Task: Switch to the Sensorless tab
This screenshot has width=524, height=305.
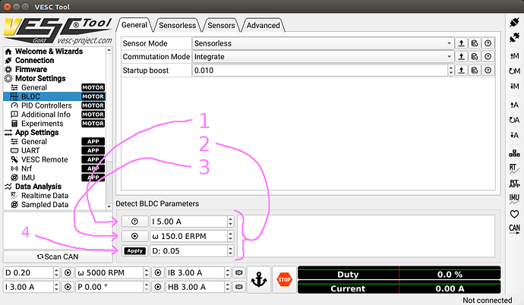Action: click(178, 25)
